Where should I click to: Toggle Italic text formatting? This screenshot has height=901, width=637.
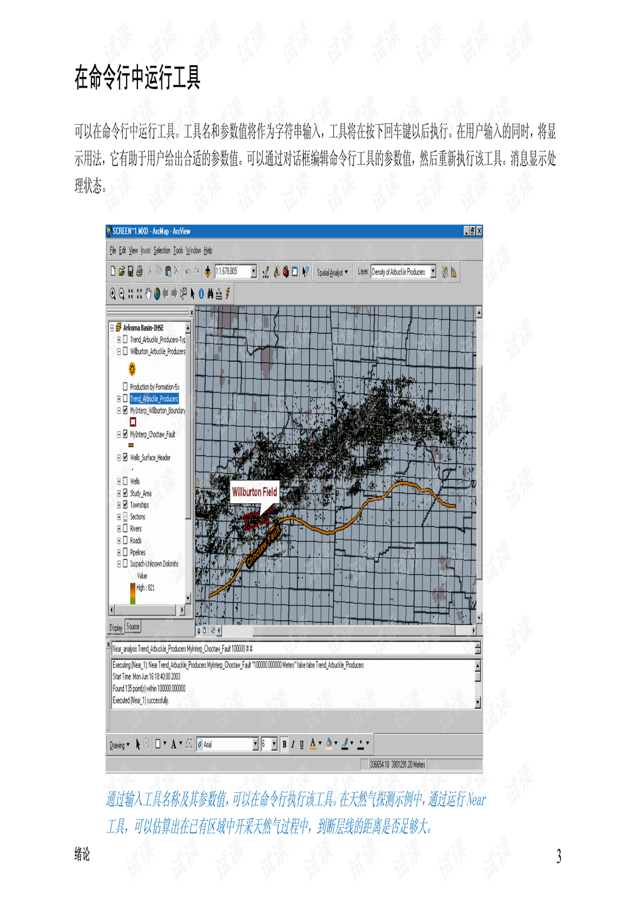pyautogui.click(x=293, y=744)
